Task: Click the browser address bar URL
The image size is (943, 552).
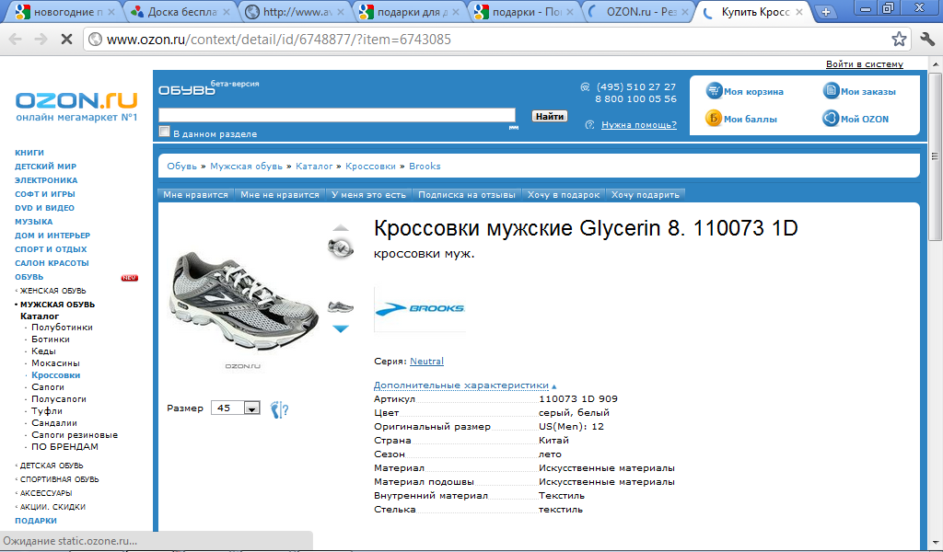Action: [278, 40]
